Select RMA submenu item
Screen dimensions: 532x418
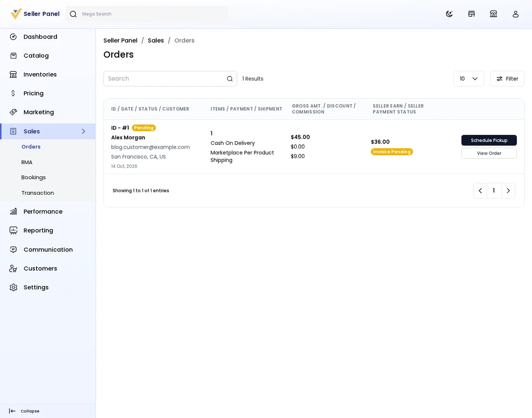tap(27, 162)
